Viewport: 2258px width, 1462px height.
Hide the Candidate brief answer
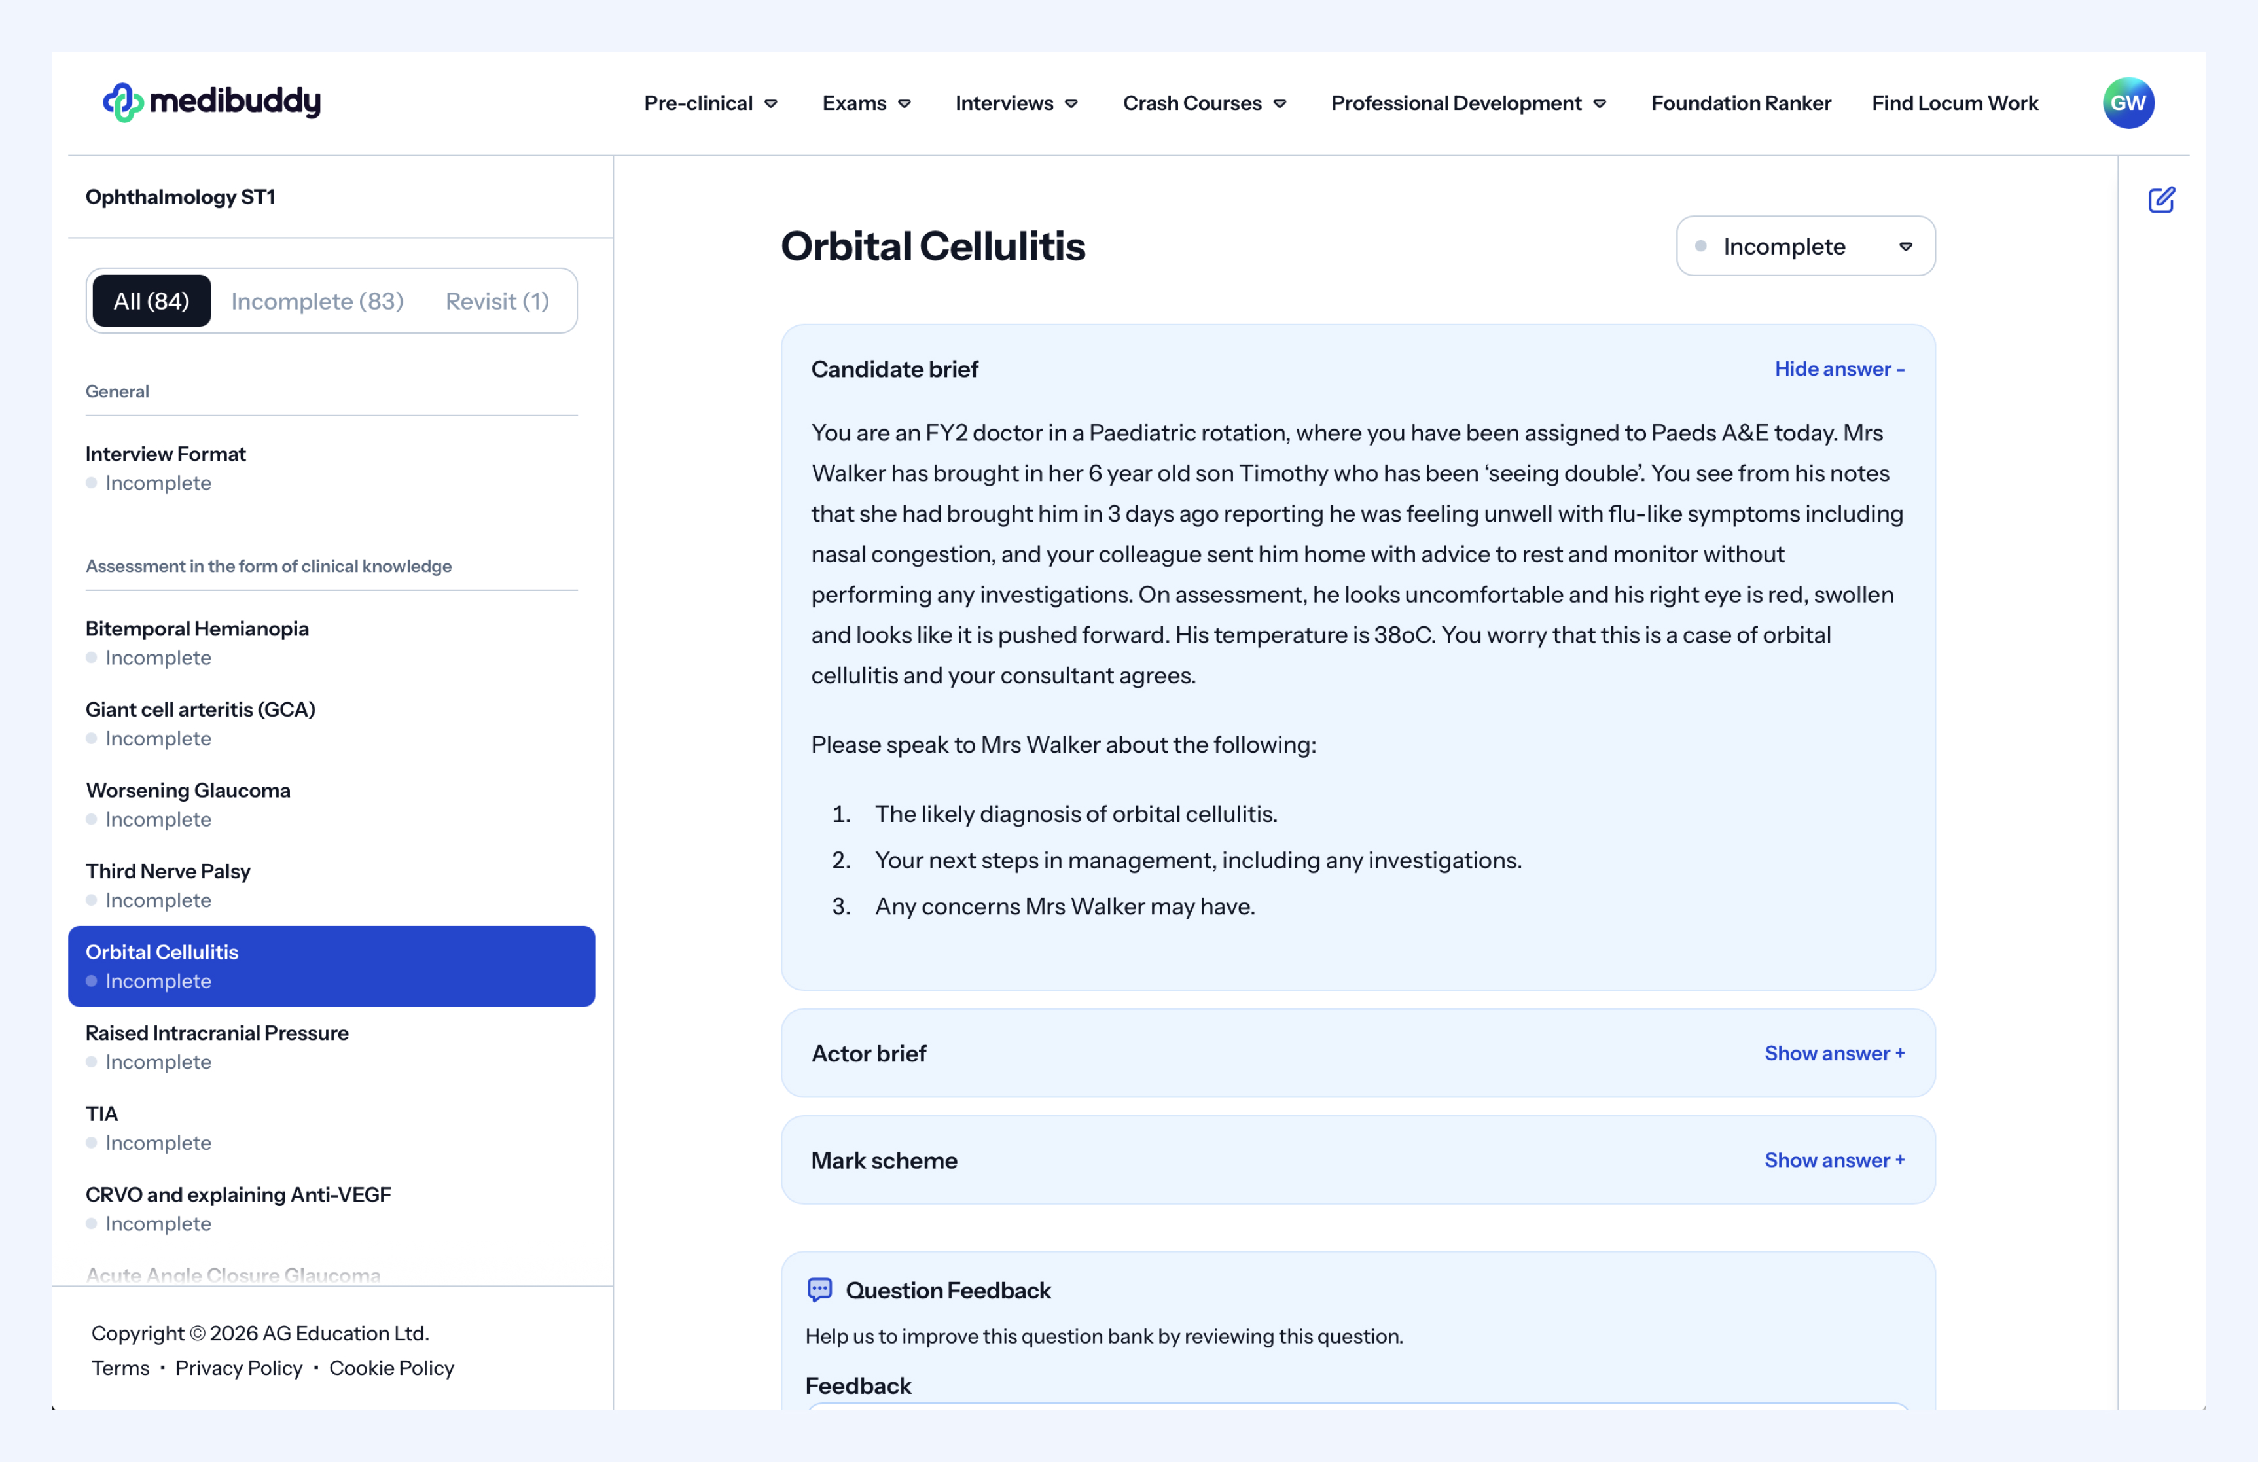pyautogui.click(x=1838, y=369)
